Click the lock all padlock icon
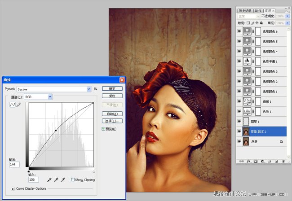This screenshot has height=201, width=292. (x=261, y=23)
